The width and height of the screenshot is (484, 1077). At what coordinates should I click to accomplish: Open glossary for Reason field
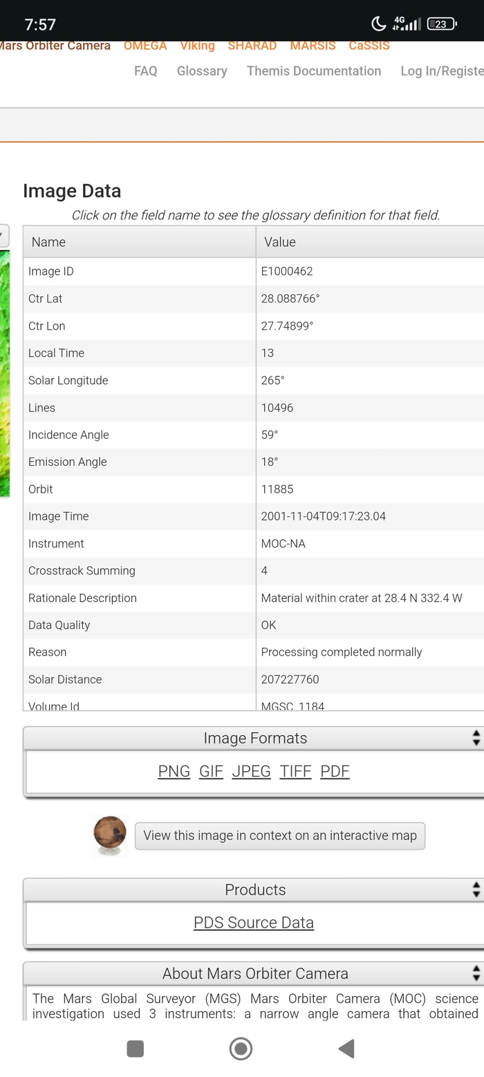point(47,652)
